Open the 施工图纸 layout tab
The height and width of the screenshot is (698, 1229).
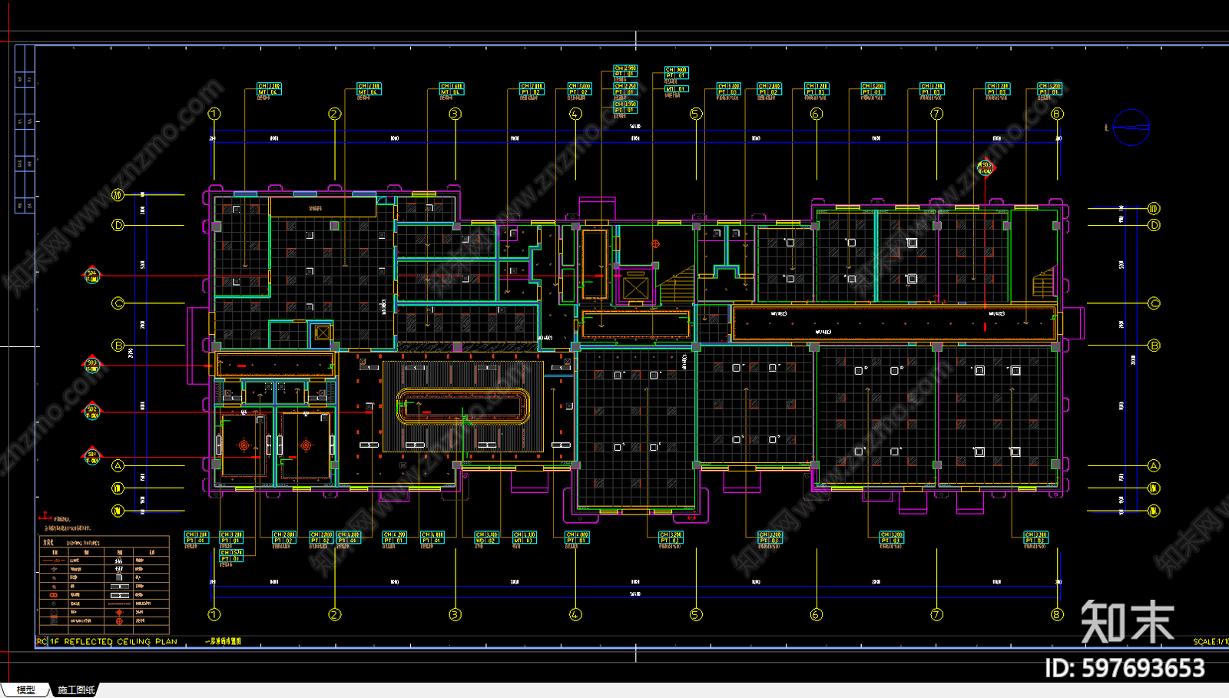[76, 690]
